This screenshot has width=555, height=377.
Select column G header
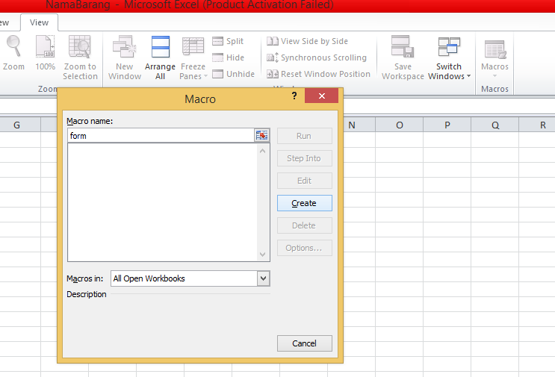point(16,125)
